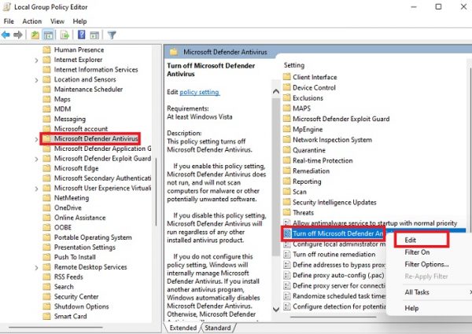Expand the Microsoft User Experience Virtualization node
The height and width of the screenshot is (334, 472).
pyautogui.click(x=36, y=189)
